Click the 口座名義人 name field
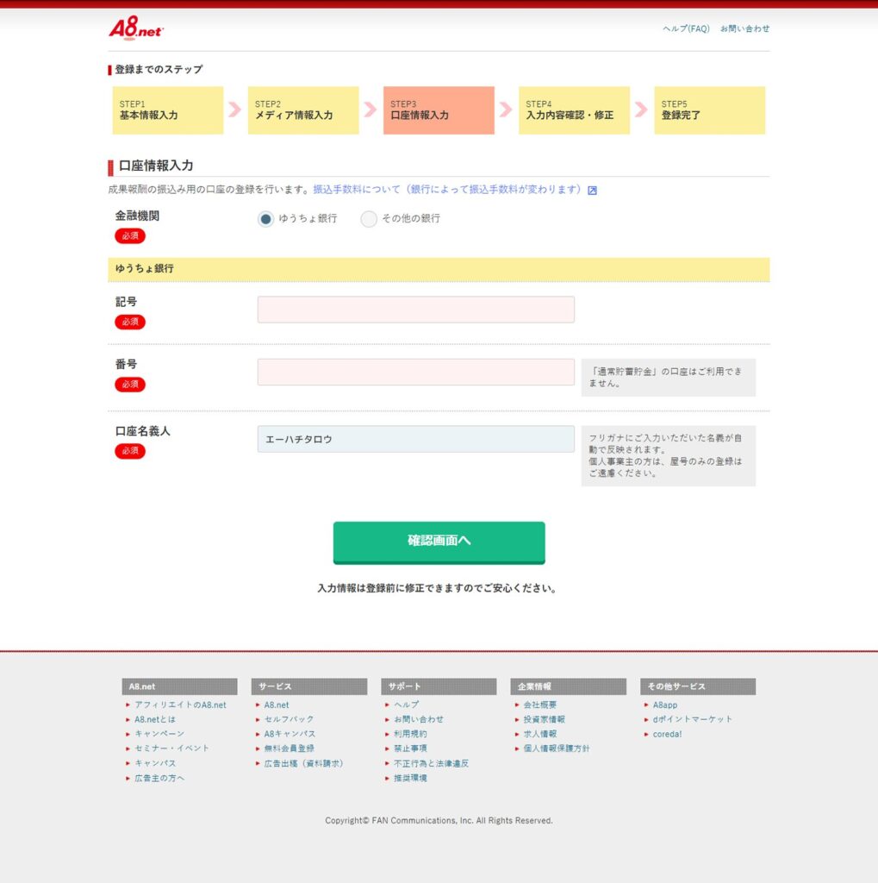The height and width of the screenshot is (883, 878). (415, 439)
